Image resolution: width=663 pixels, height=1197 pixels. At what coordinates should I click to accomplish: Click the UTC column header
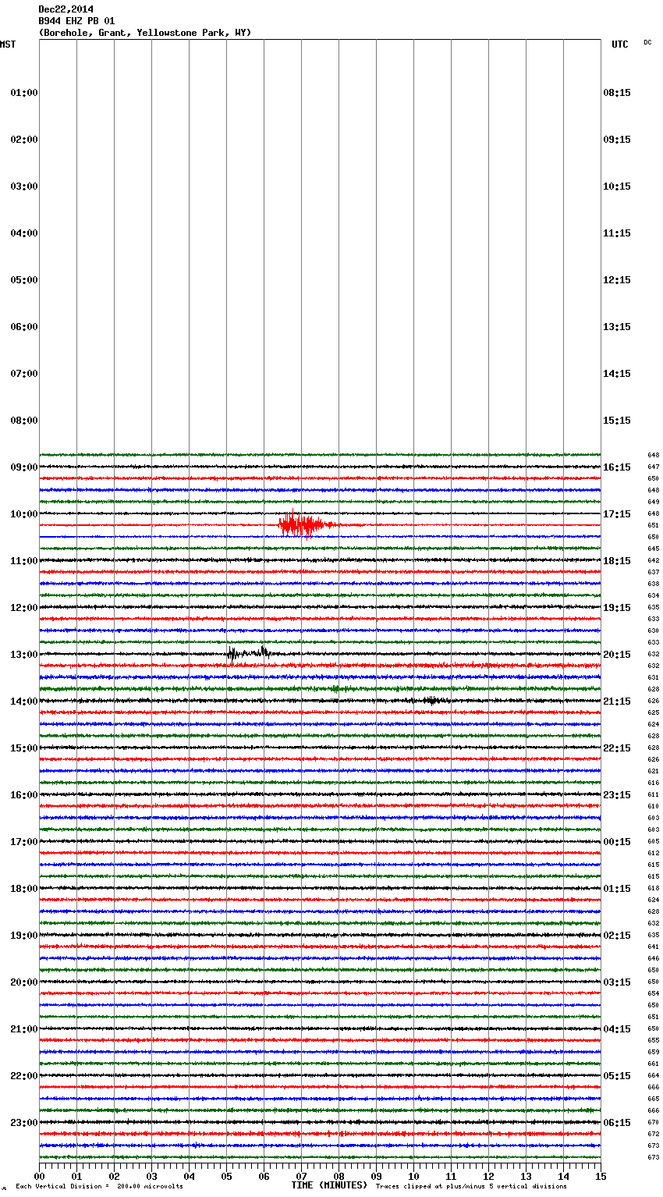pos(619,44)
